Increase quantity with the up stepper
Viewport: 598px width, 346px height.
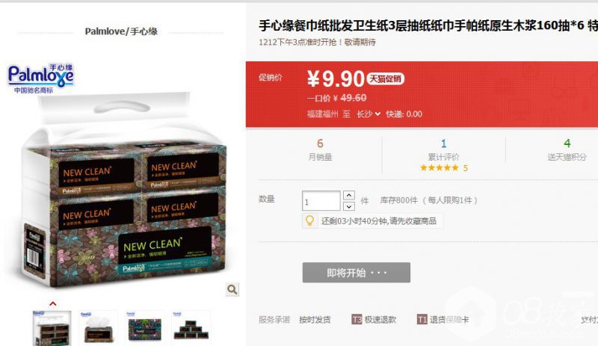pyautogui.click(x=349, y=195)
